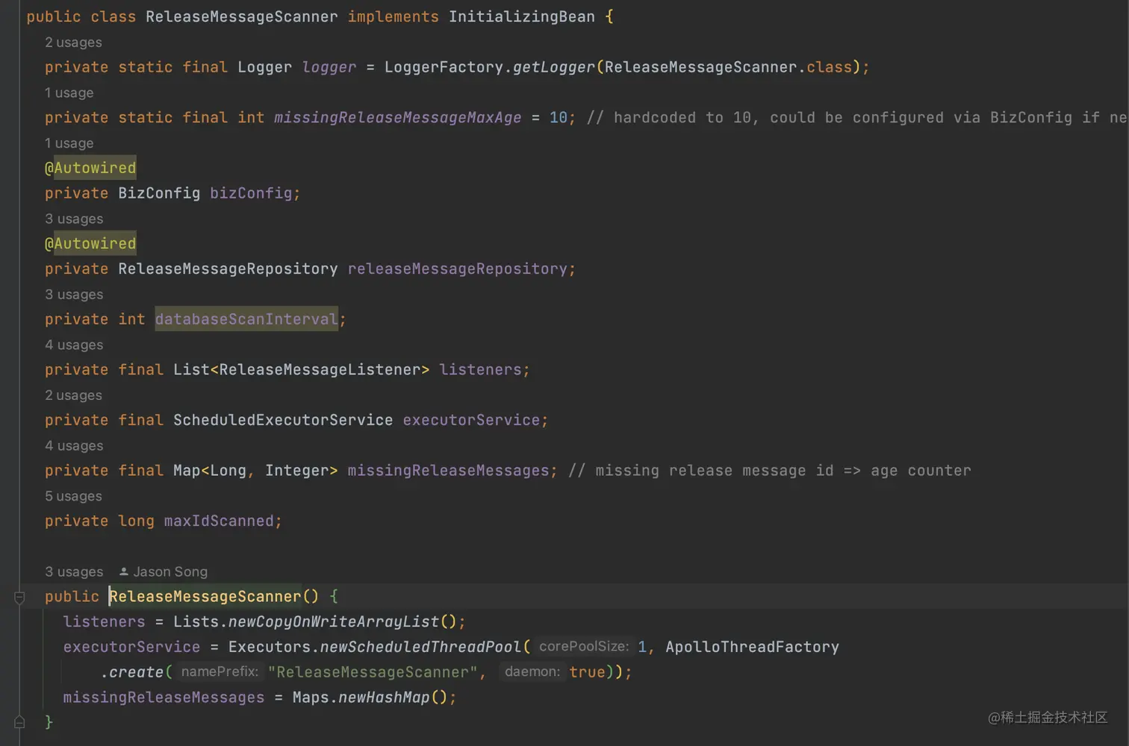Viewport: 1129px width, 746px height.
Task: Collapse the ReleaseMessageScanner constructor fold marker
Action: (x=19, y=597)
